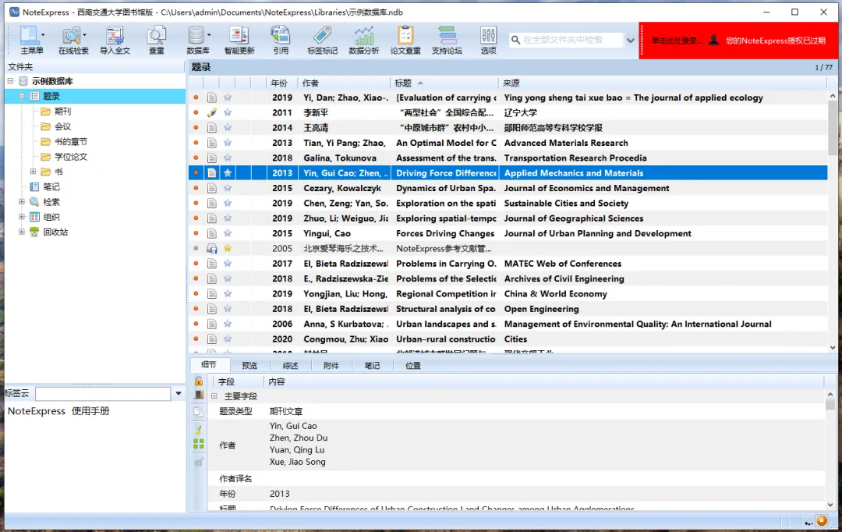Click the document icon on Yi, Dan 2019 row
Image resolution: width=842 pixels, height=532 pixels.
[x=212, y=98]
